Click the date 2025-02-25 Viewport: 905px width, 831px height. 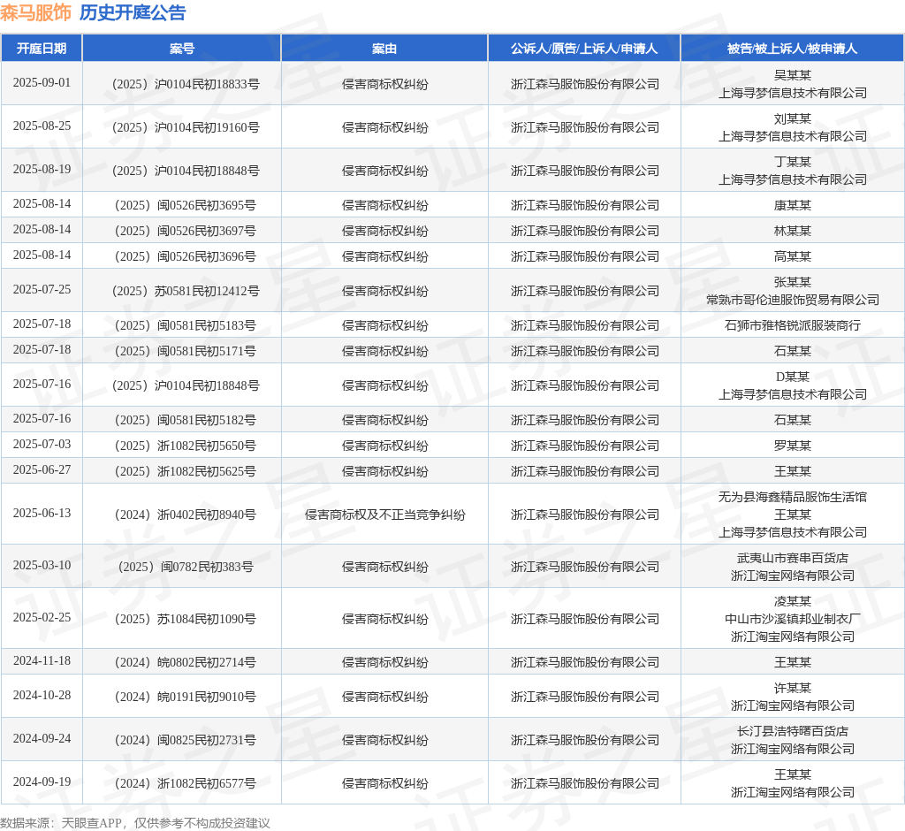point(42,617)
